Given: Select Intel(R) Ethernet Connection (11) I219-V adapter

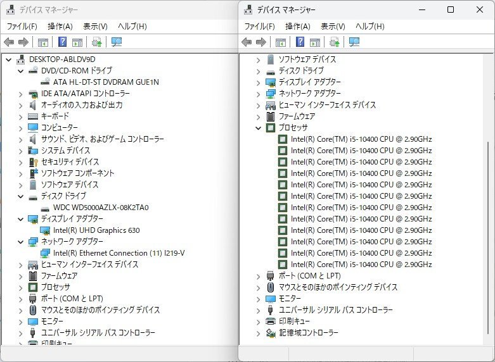Looking at the screenshot, I should [x=119, y=253].
